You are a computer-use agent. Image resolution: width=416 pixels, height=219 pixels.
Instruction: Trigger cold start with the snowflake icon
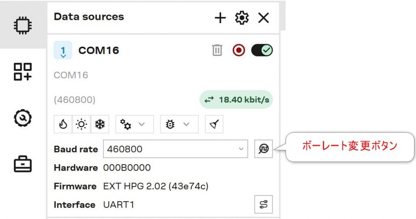[x=100, y=125]
